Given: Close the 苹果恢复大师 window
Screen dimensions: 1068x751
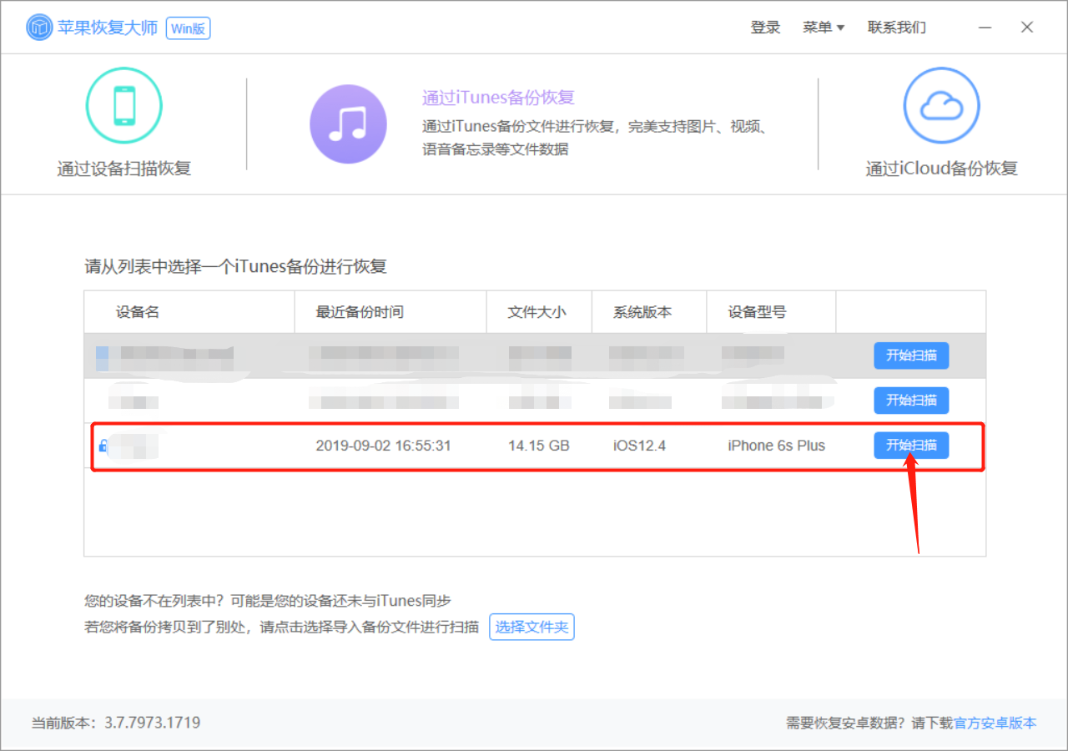Looking at the screenshot, I should click(1027, 28).
